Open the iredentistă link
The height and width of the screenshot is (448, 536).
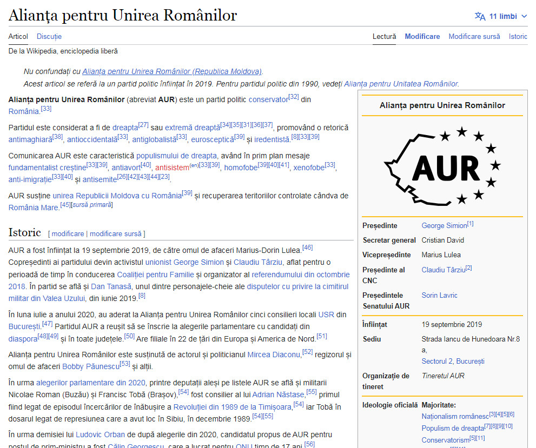(272, 139)
